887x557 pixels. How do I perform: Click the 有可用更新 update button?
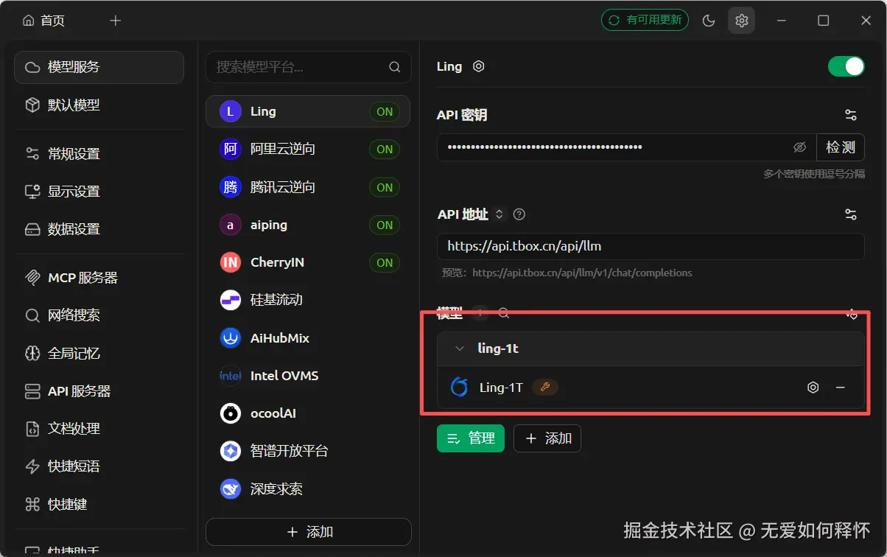645,20
